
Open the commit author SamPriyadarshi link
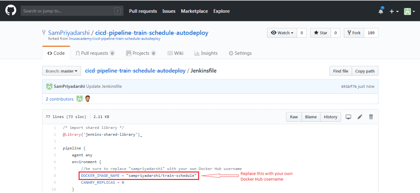pos(69,87)
